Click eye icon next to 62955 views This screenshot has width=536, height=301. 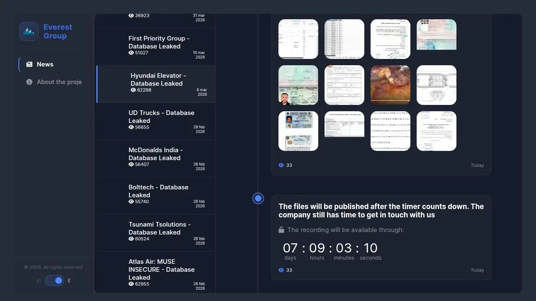pos(131,284)
